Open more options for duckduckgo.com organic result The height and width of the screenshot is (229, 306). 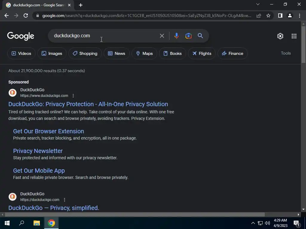(x=65, y=199)
